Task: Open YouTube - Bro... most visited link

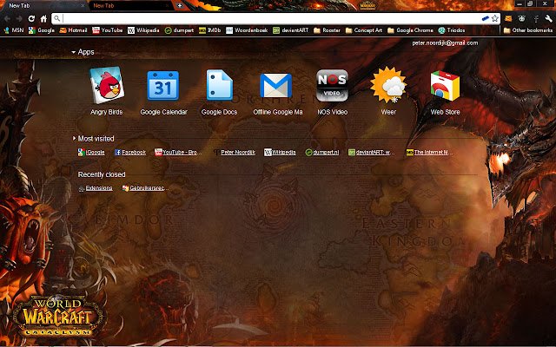Action: pos(178,153)
